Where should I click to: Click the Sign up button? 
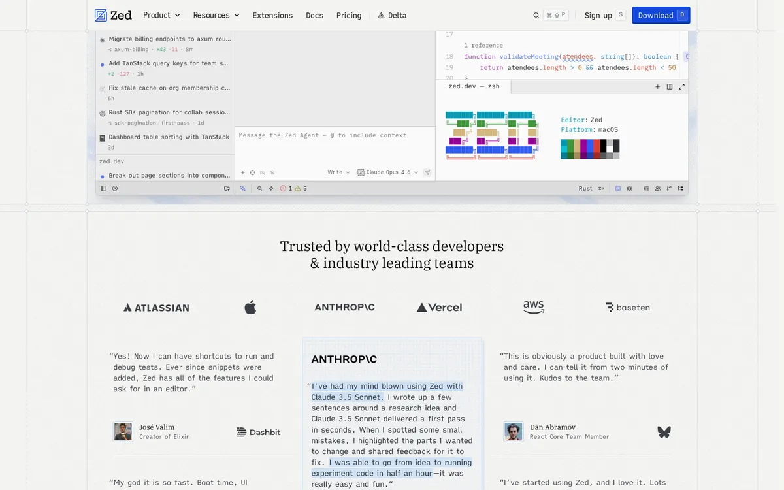coord(605,15)
